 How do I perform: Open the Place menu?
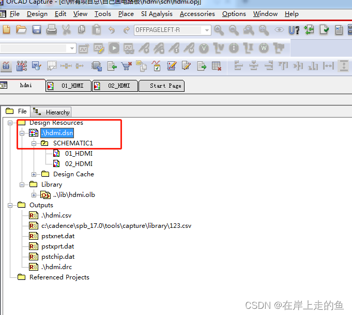click(126, 14)
